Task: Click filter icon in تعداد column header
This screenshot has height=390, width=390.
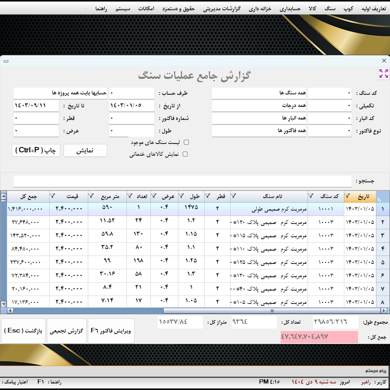Action: [x=130, y=196]
